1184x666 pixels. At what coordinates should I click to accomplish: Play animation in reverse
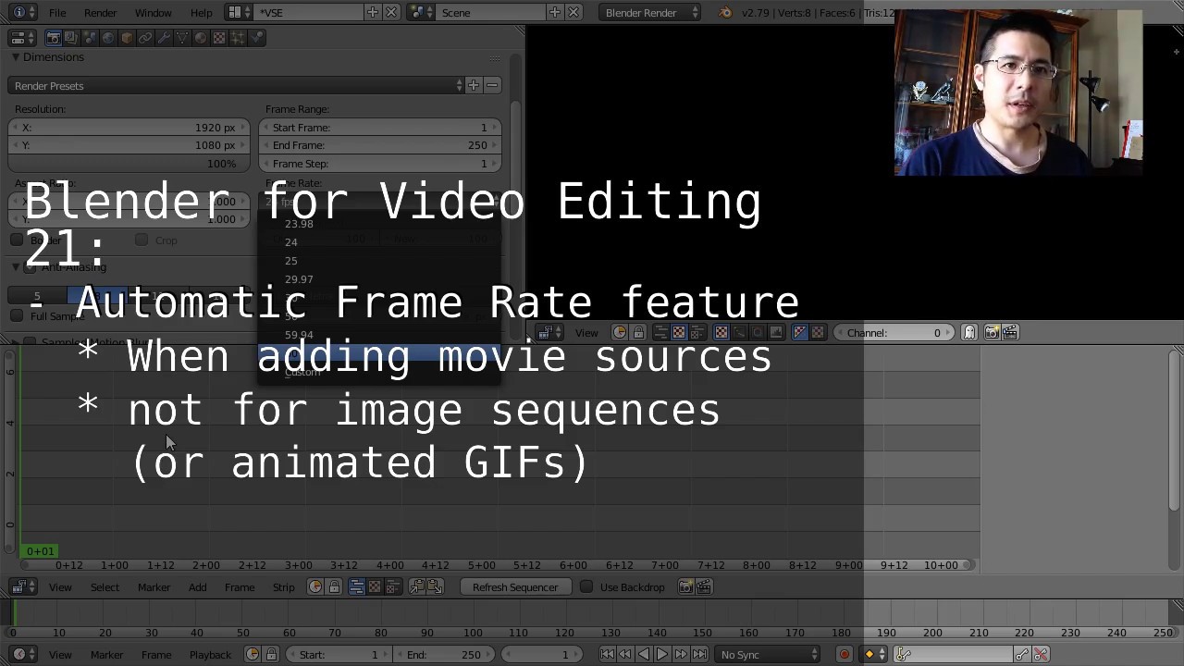coord(644,655)
